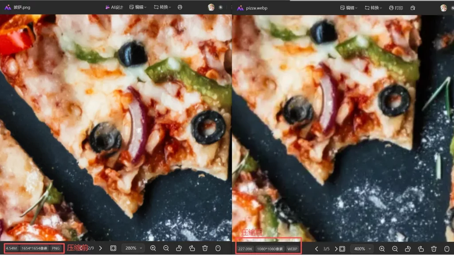The width and height of the screenshot is (454, 255).
Task: Open the 280% zoom level dropdown
Action: 133,248
